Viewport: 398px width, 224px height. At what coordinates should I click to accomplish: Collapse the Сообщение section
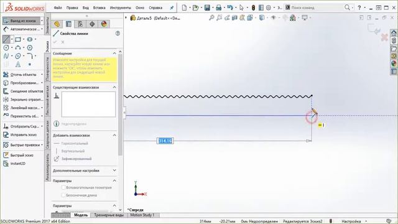click(x=114, y=54)
